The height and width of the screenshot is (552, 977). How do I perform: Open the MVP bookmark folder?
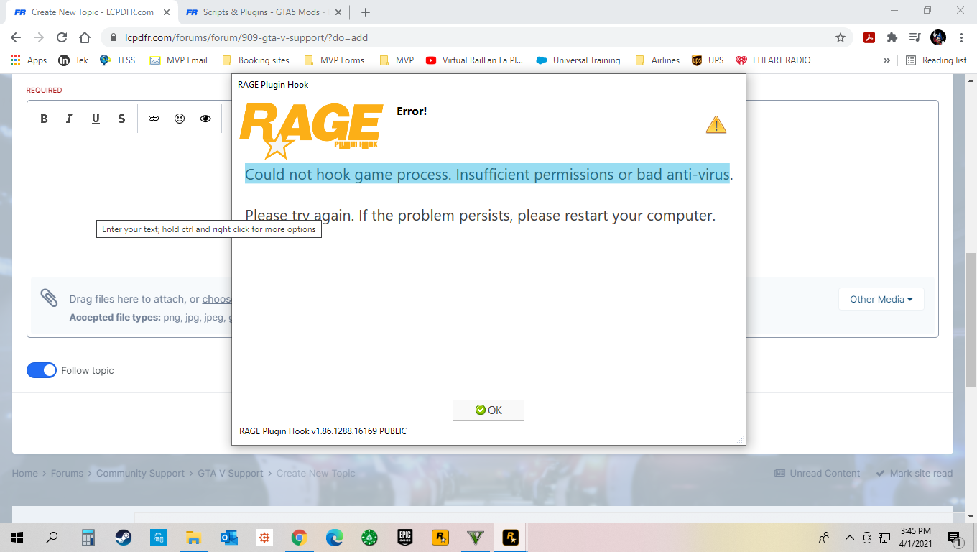point(397,60)
